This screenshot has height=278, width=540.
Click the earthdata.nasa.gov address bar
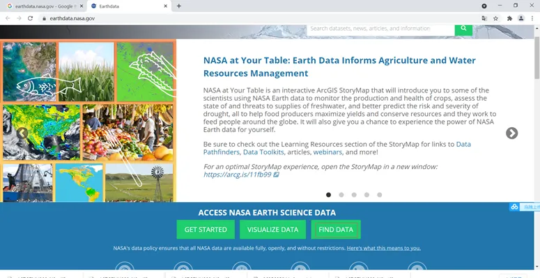[259, 19]
